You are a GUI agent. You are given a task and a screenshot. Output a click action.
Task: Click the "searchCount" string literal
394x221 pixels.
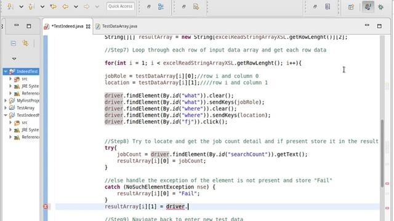click(x=247, y=154)
